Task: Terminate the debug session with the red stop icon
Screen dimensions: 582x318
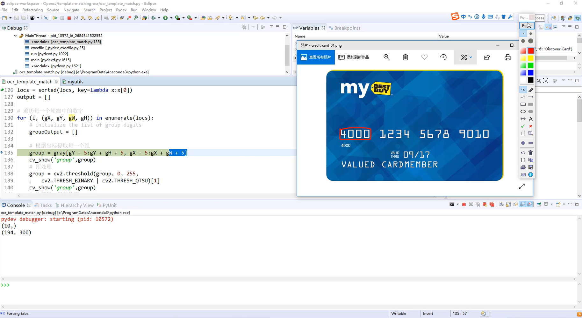Action: pyautogui.click(x=69, y=18)
